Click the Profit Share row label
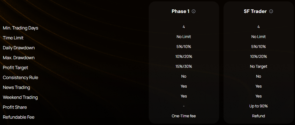The width and height of the screenshot is (295, 125). tap(15, 107)
